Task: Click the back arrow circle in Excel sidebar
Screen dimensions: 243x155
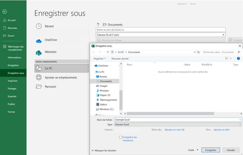Action: click(x=5, y=11)
